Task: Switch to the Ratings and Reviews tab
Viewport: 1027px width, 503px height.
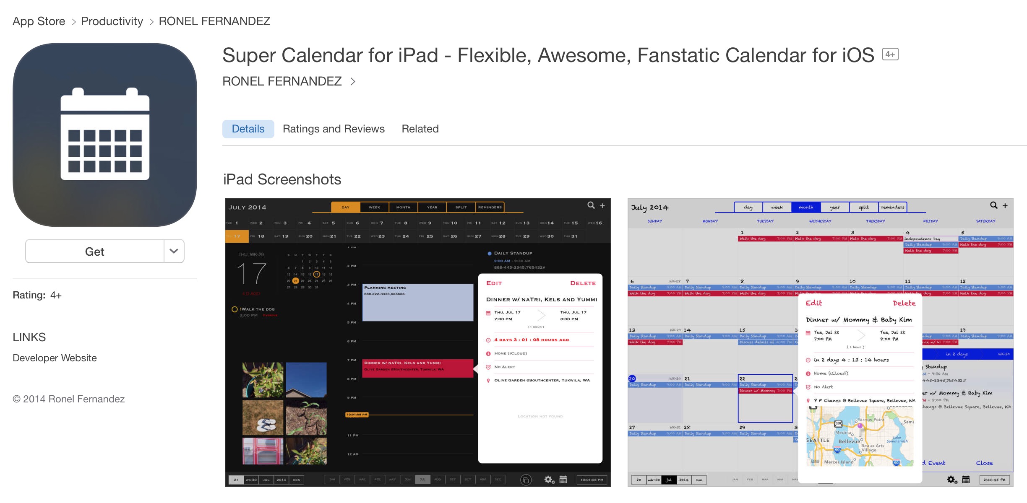Action: click(334, 129)
